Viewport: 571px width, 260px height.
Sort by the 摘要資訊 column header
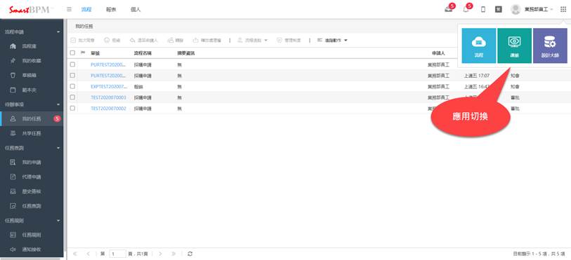point(185,53)
